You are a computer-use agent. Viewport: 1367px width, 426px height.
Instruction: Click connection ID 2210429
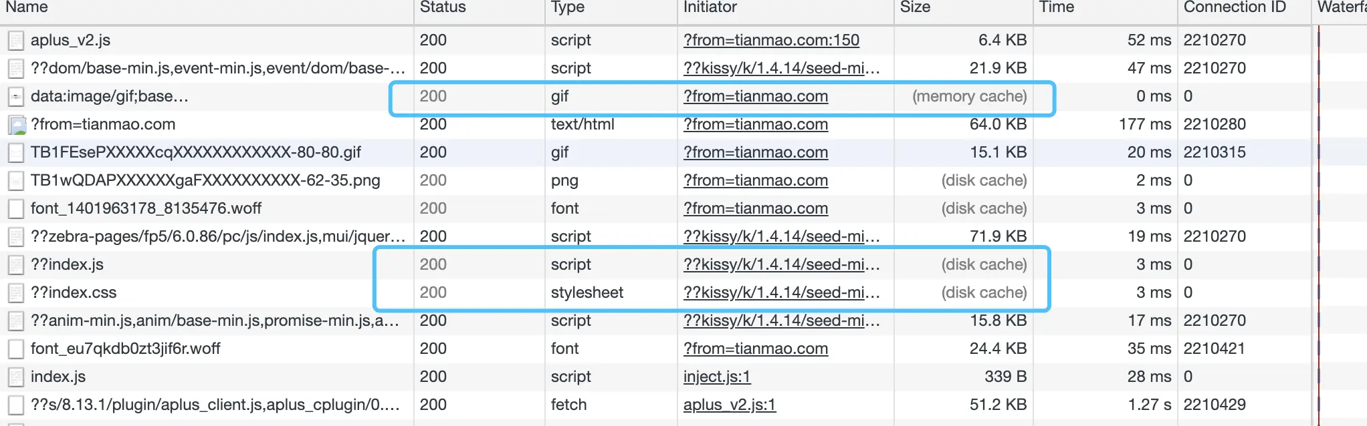1215,405
